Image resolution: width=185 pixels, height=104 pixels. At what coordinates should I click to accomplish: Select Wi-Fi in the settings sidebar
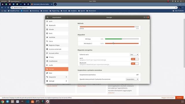coord(57,21)
